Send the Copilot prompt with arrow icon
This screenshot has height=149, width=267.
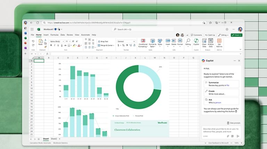[x=238, y=136]
